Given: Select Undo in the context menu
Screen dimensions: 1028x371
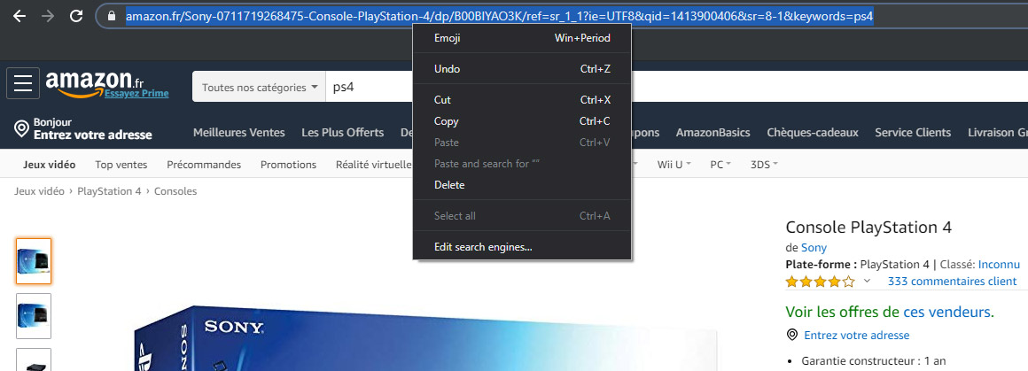Looking at the screenshot, I should pyautogui.click(x=522, y=69).
